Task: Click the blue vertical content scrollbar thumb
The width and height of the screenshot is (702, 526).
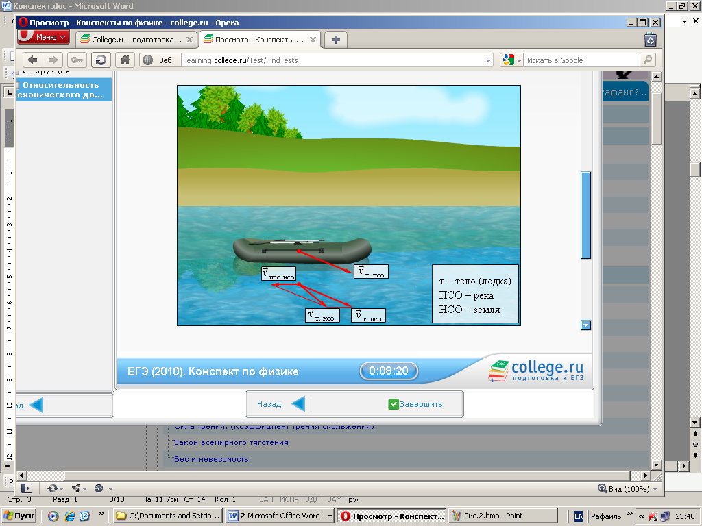Action: (x=585, y=215)
